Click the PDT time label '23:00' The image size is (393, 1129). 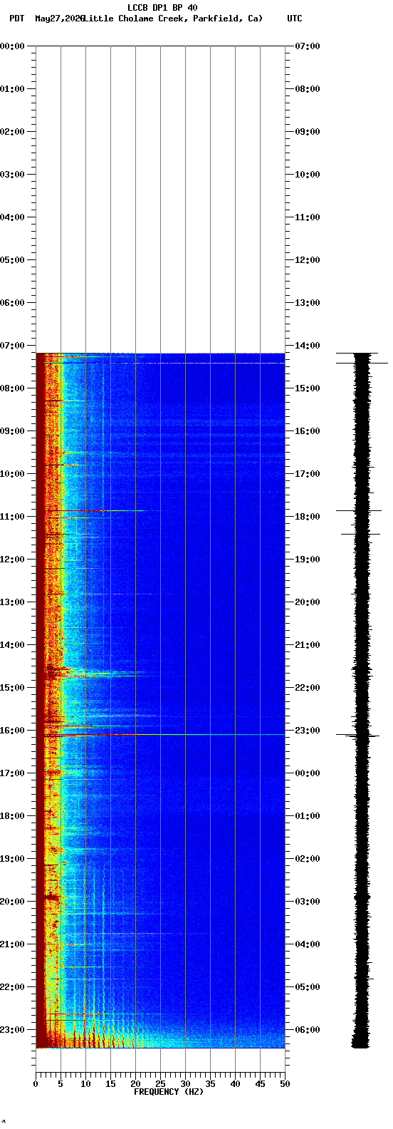pyautogui.click(x=12, y=1030)
